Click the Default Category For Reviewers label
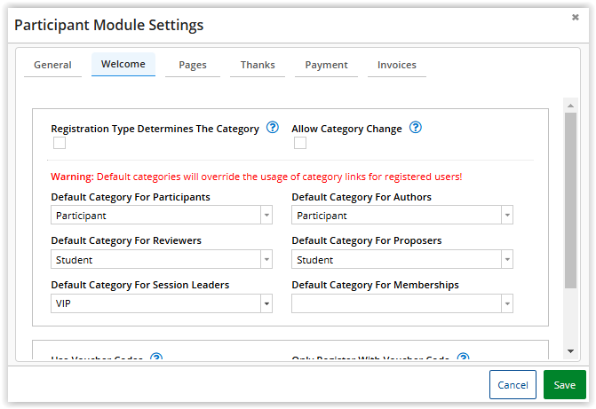Screen dimensions: 596x409 click(126, 240)
